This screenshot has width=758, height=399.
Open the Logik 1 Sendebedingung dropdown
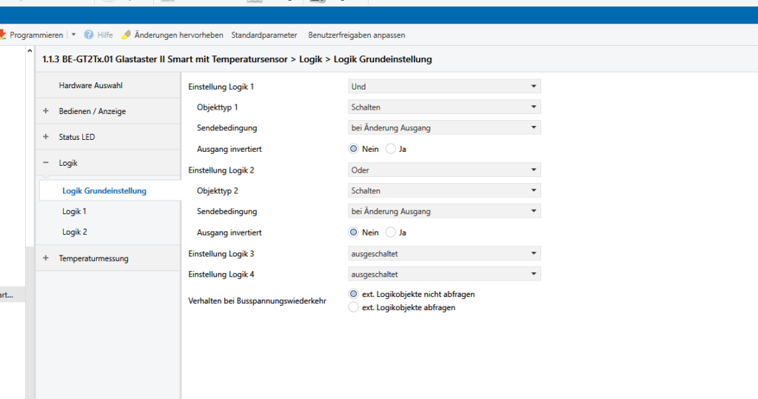[444, 128]
